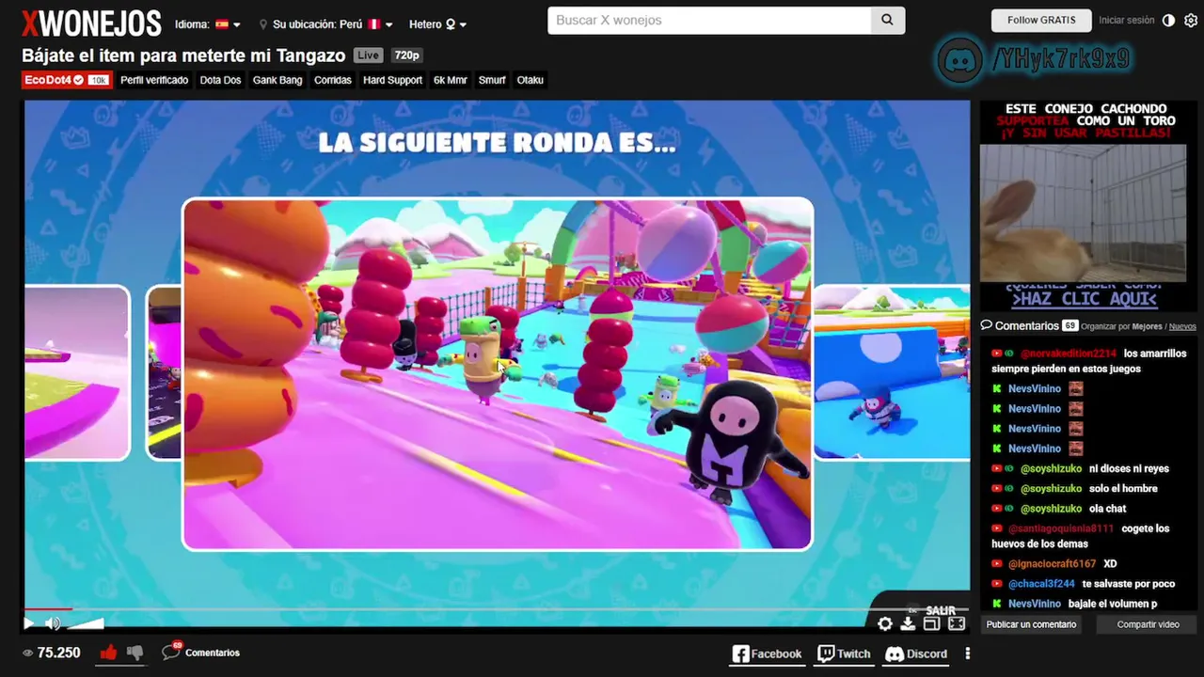Viewport: 1204px width, 677px height.
Task: Open the three-dot more options menu
Action: pyautogui.click(x=968, y=653)
